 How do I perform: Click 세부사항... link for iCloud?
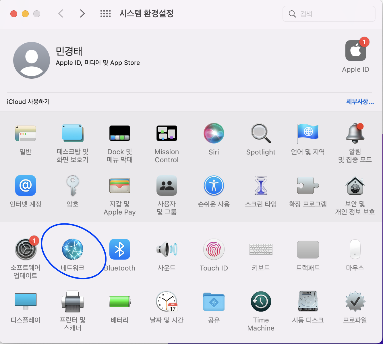[360, 102]
